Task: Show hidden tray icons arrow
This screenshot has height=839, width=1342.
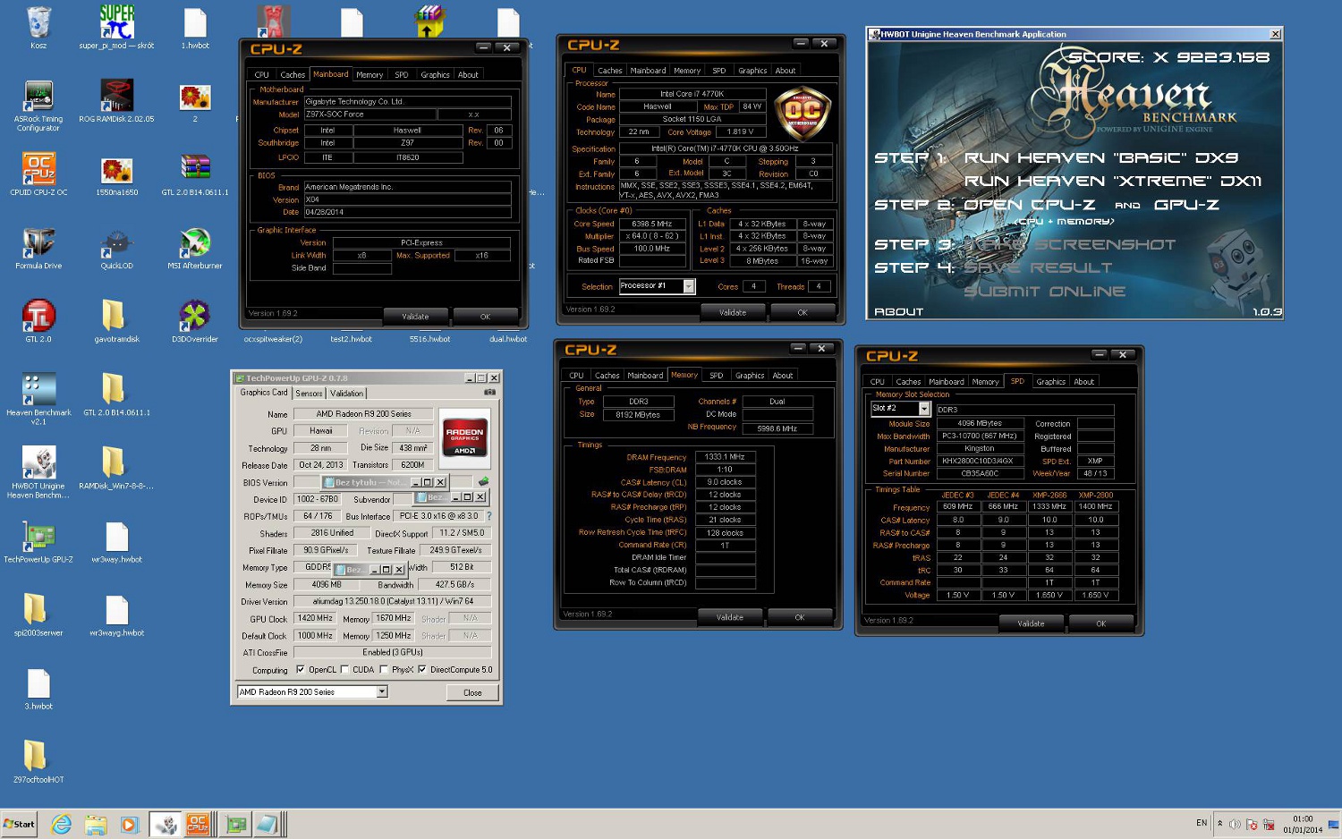Action: click(x=1219, y=824)
